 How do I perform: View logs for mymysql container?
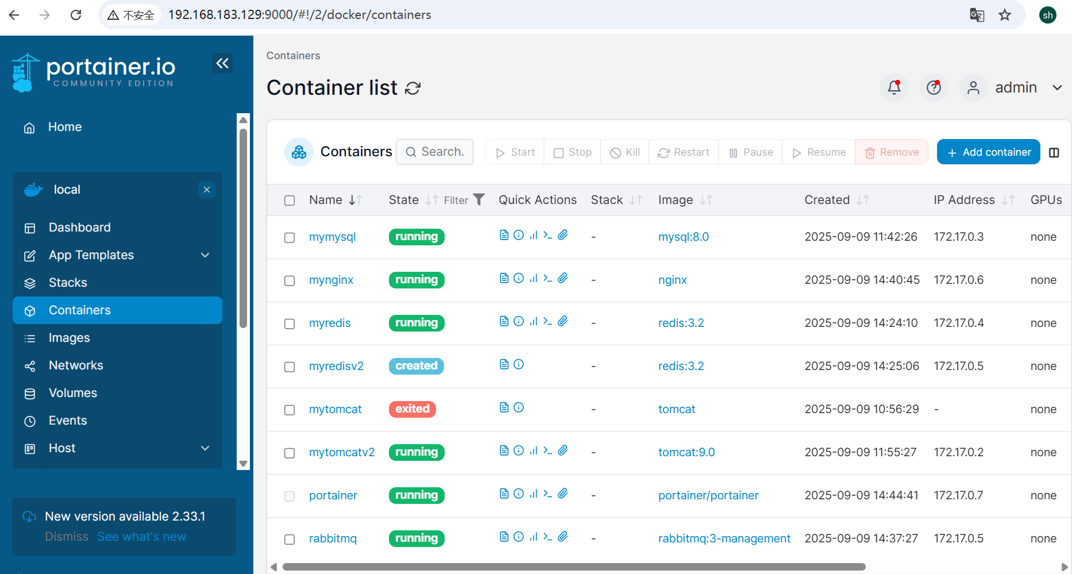click(x=504, y=234)
